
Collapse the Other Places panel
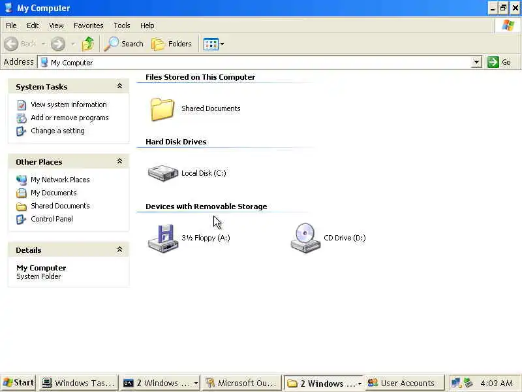coord(119,161)
